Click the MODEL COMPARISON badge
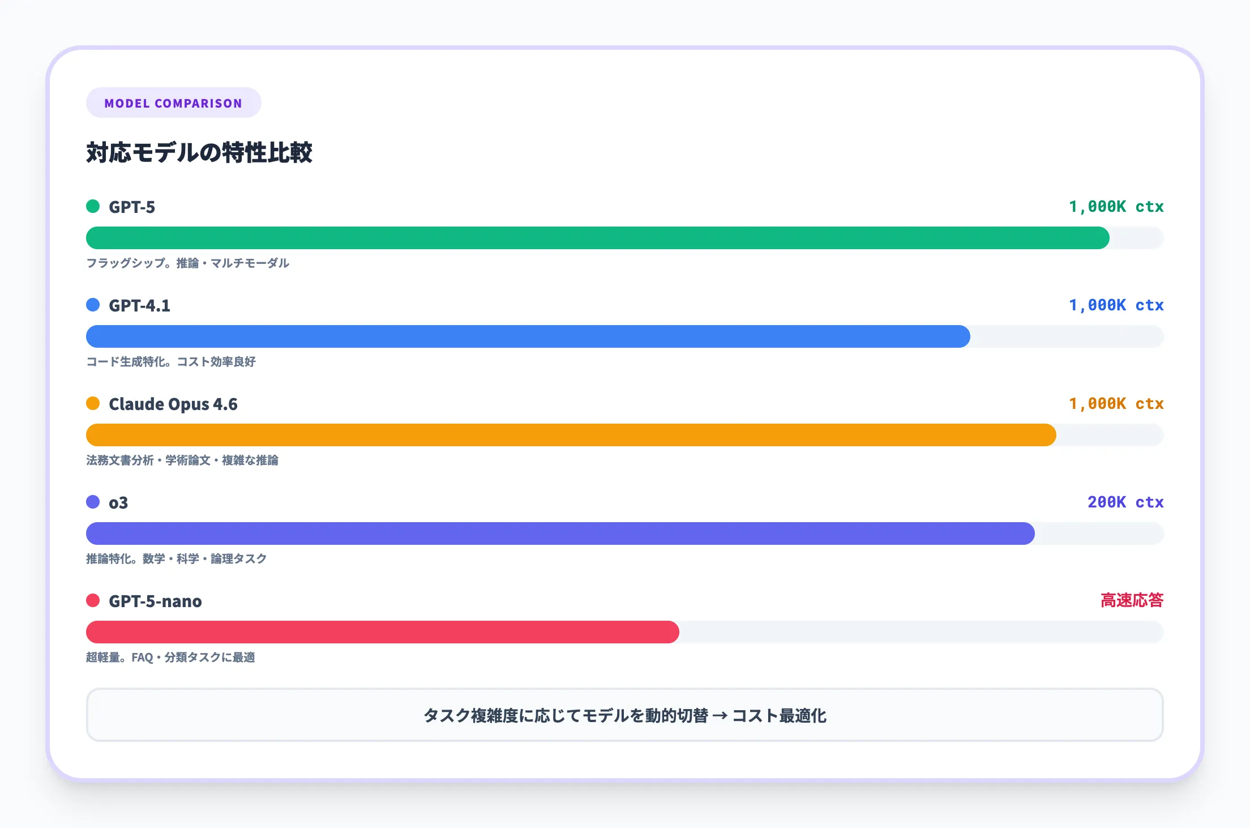This screenshot has width=1250, height=828. (173, 103)
